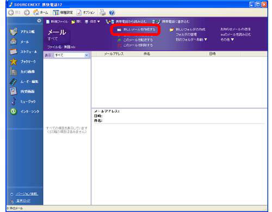Open the アドレス帳 address book section
272x212 pixels.
[22, 32]
